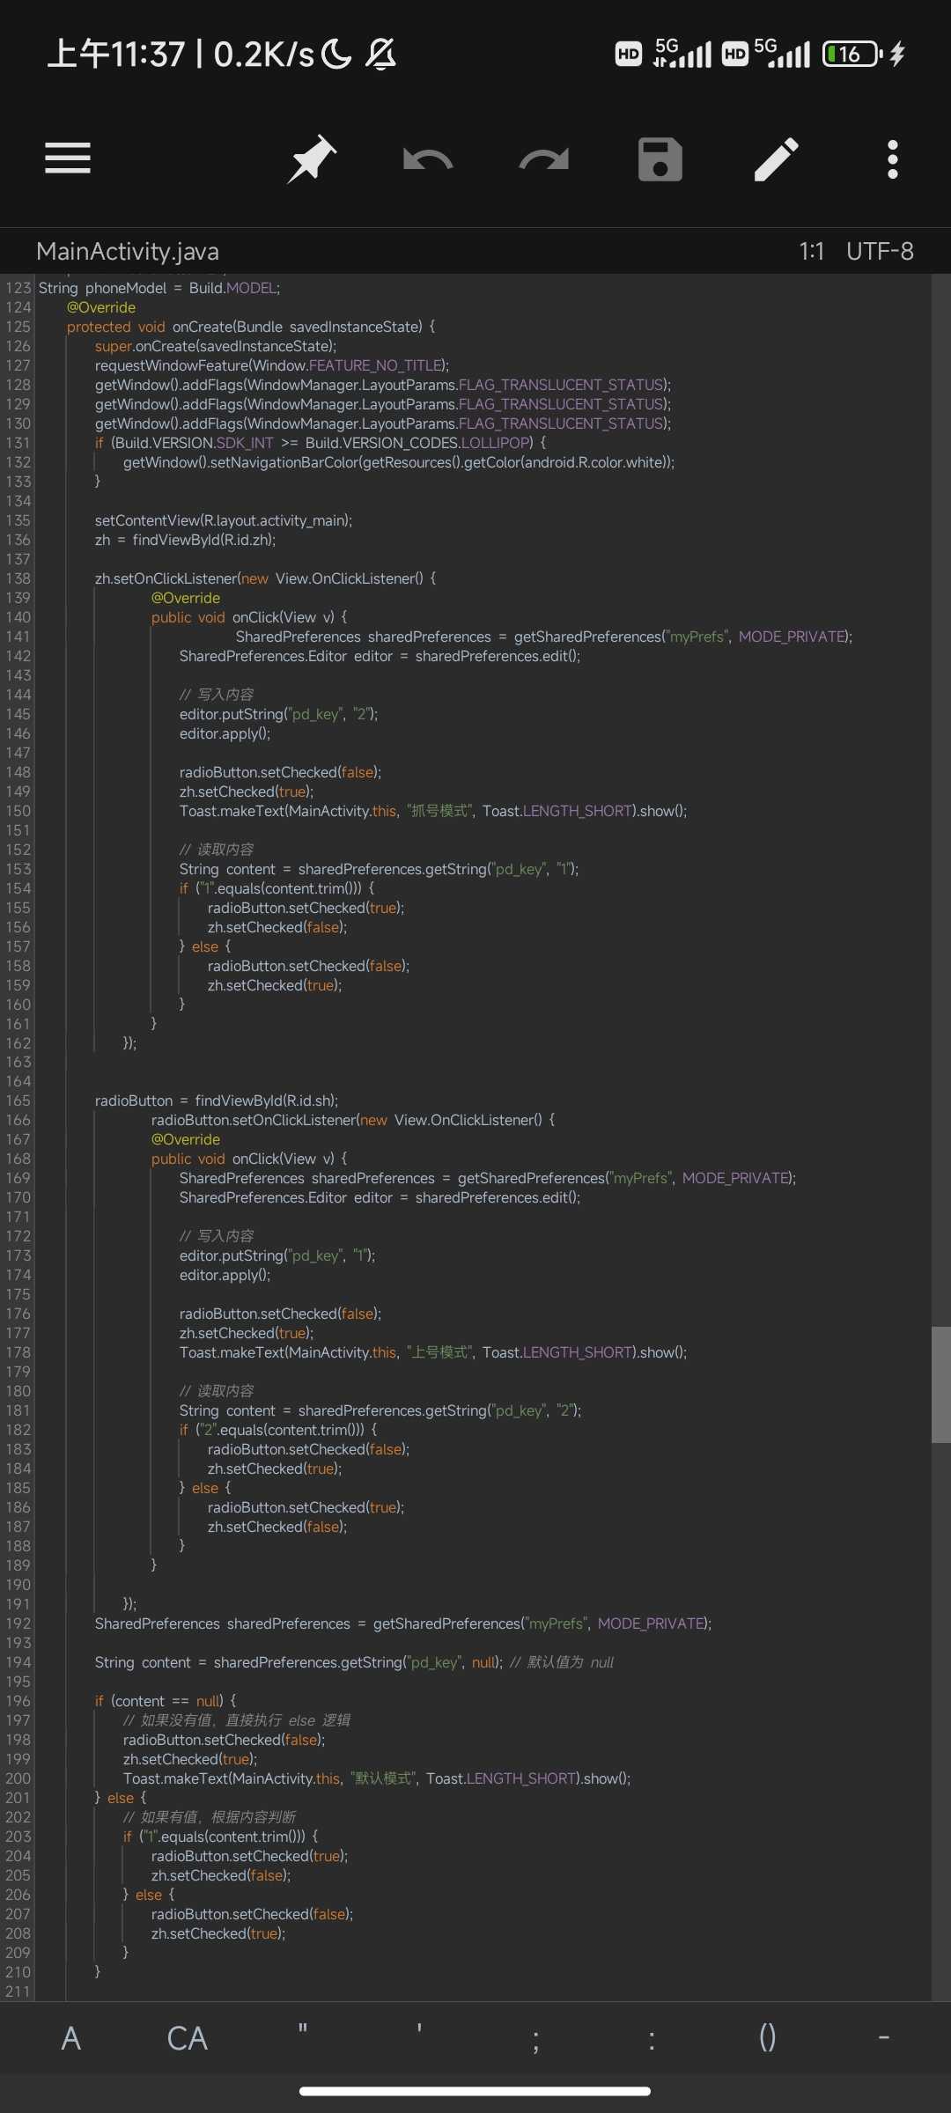951x2113 pixels.
Task: Tap the battery indicator in status bar
Action: [x=851, y=55]
